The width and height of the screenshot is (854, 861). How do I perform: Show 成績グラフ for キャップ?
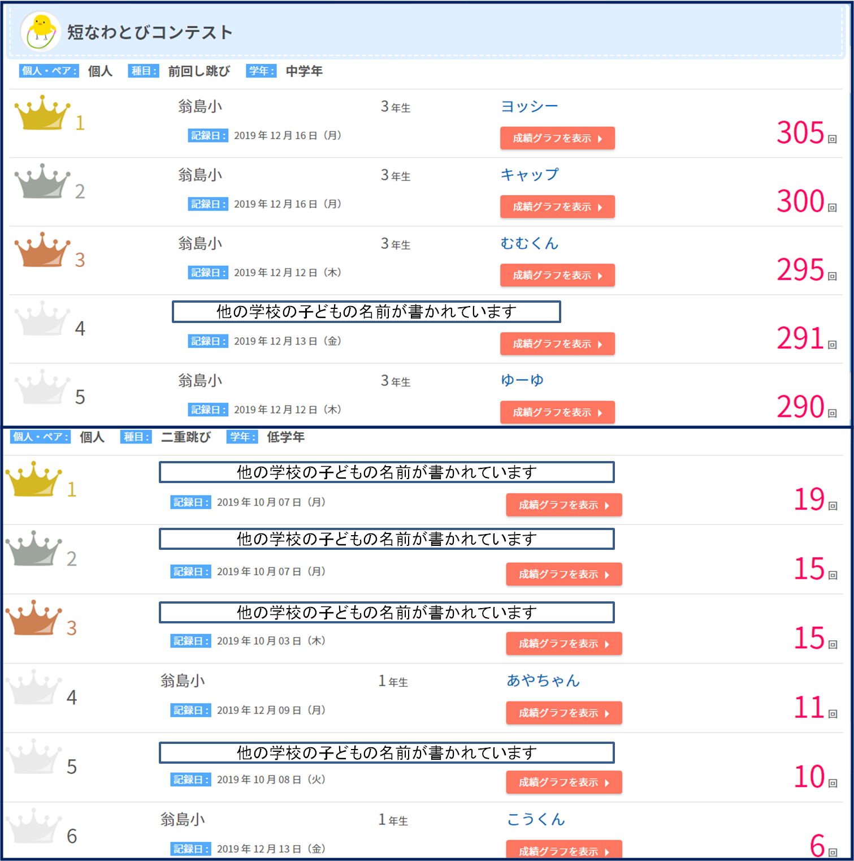[557, 206]
